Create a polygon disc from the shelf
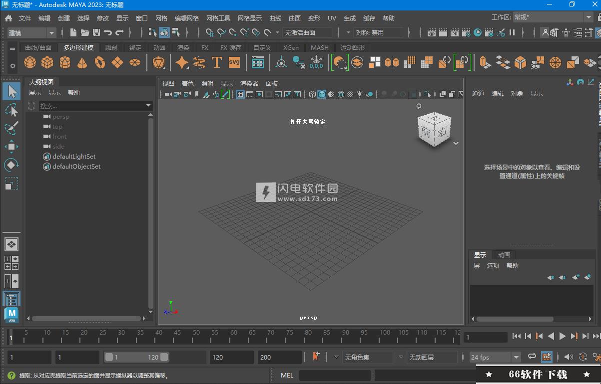Image resolution: width=601 pixels, height=384 pixels. click(x=135, y=62)
